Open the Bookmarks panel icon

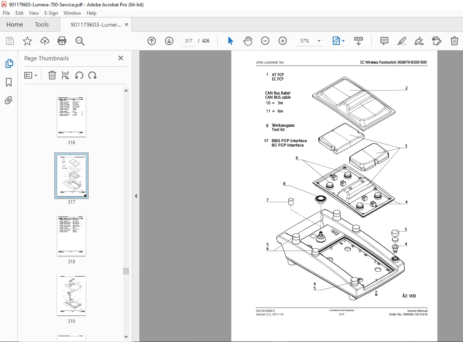pyautogui.click(x=9, y=82)
